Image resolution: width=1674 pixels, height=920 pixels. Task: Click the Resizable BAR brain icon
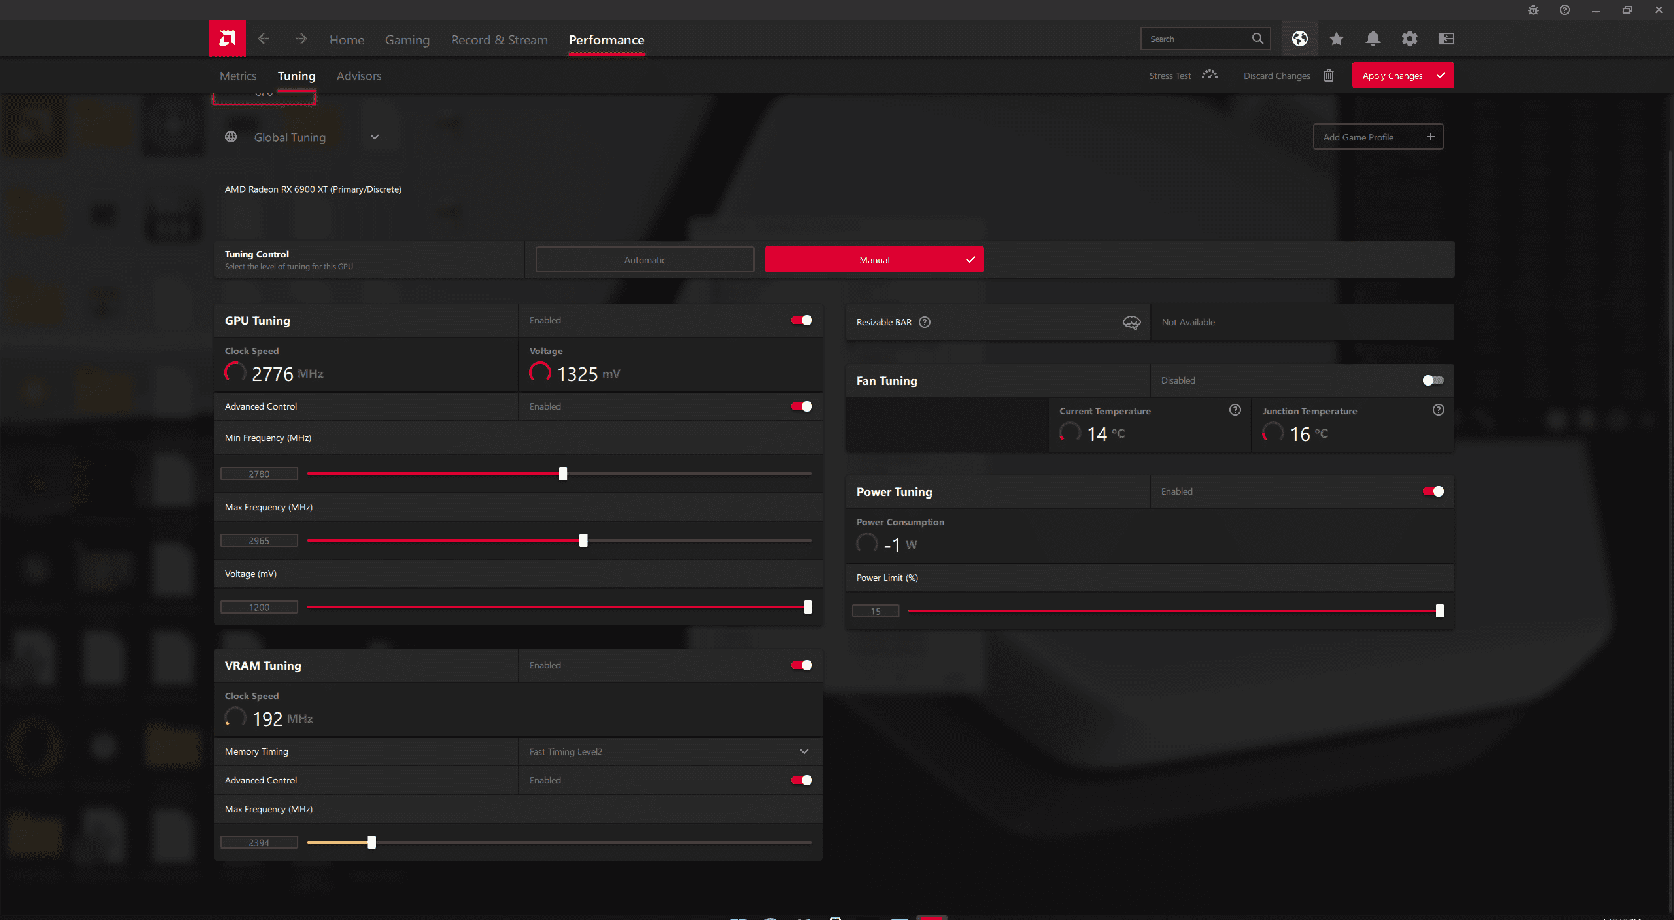click(x=1132, y=322)
